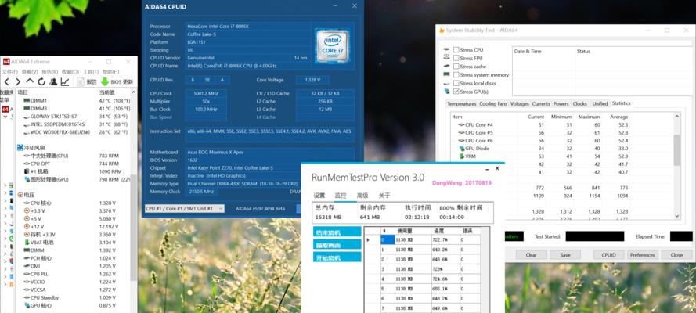
Task: Open the 关于 tab in RunMemTestPro
Action: pos(384,196)
